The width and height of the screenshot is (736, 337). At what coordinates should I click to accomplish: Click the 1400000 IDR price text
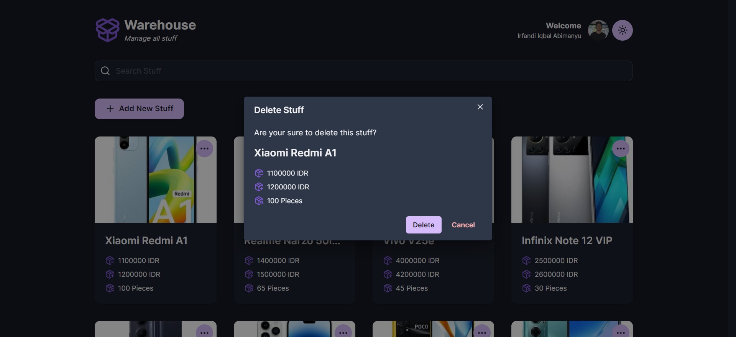278,261
